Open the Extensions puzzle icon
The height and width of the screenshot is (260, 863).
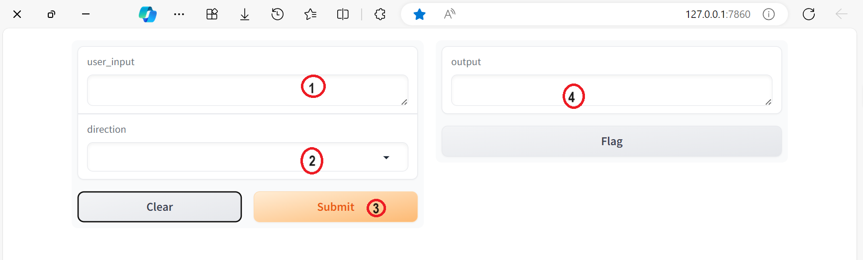point(380,14)
